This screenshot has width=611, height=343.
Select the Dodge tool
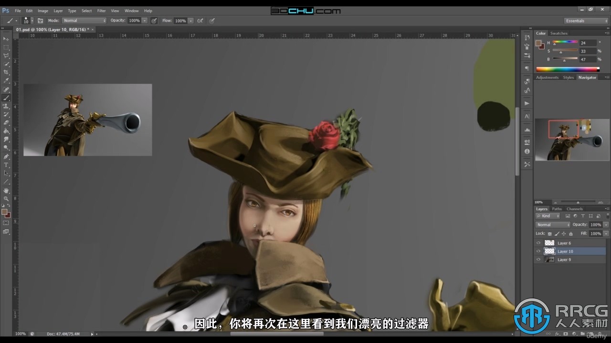[x=6, y=148]
